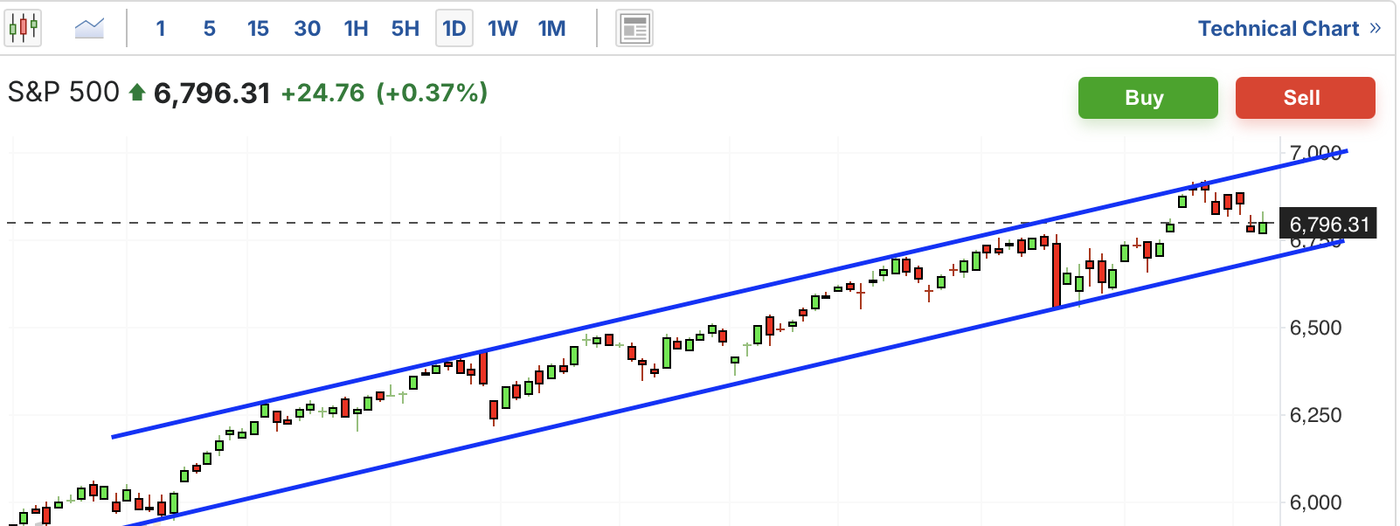Open the news table view icon
Viewport: 1400px width, 526px height.
634,29
